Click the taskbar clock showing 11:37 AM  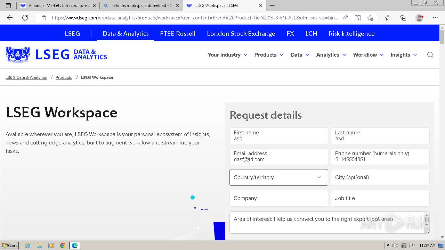click(x=427, y=245)
